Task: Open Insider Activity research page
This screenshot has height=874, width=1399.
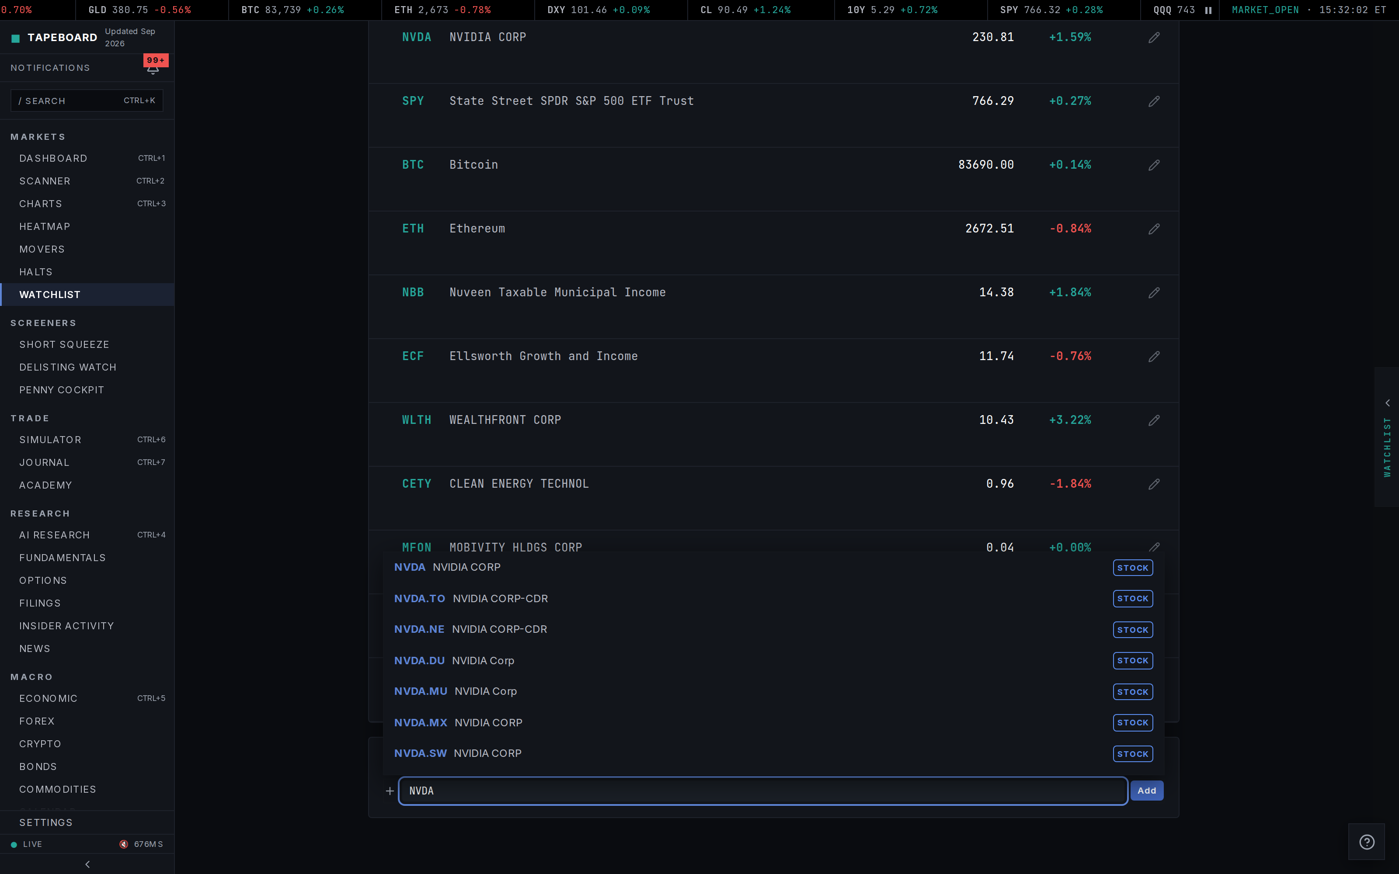Action: pos(87,626)
